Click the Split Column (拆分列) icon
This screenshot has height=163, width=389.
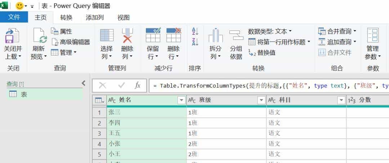(x=216, y=36)
